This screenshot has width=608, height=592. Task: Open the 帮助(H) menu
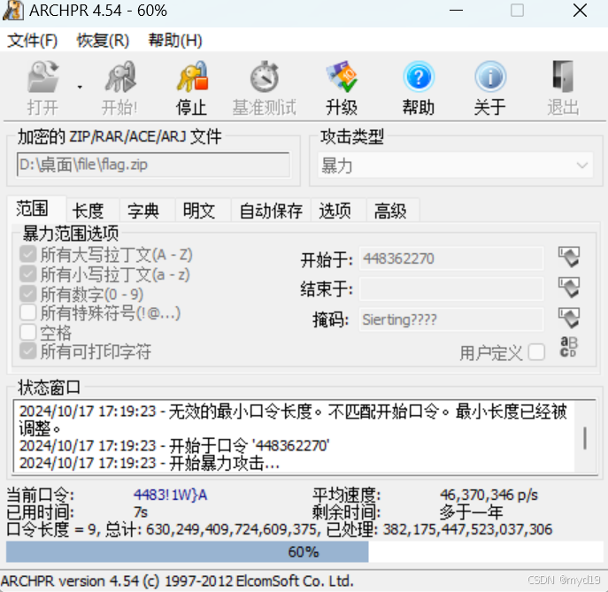[175, 41]
